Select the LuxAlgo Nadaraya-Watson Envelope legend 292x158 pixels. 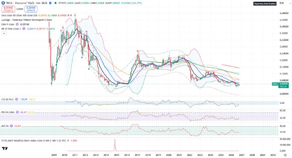pos(27,20)
